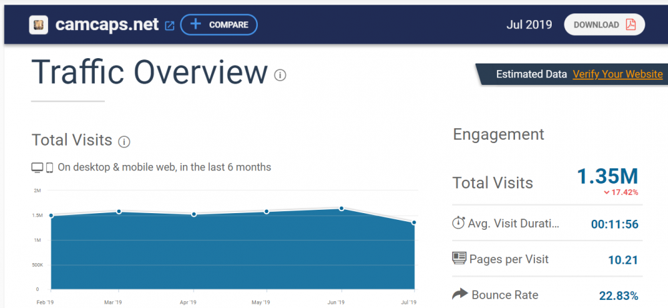Open camcaps.net via external link icon
This screenshot has height=308, width=668.
[x=170, y=25]
